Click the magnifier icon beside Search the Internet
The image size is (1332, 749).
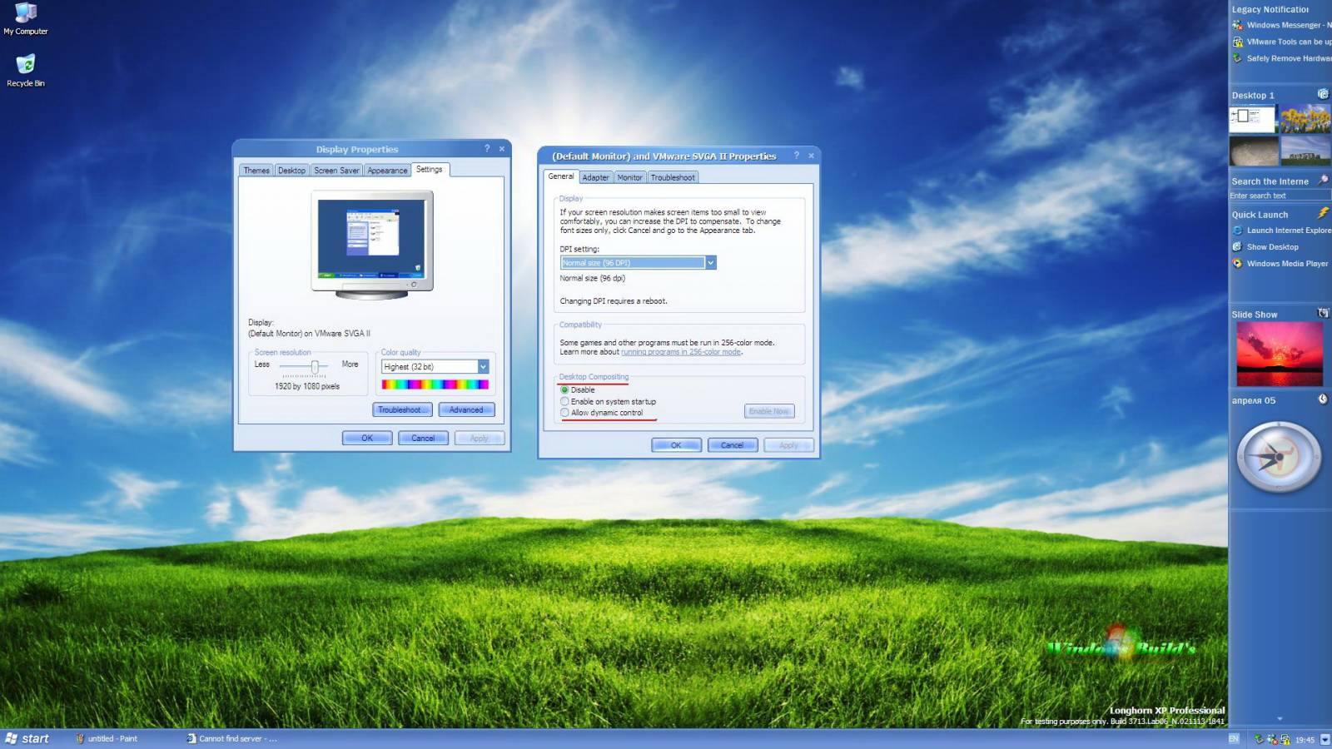(1323, 180)
